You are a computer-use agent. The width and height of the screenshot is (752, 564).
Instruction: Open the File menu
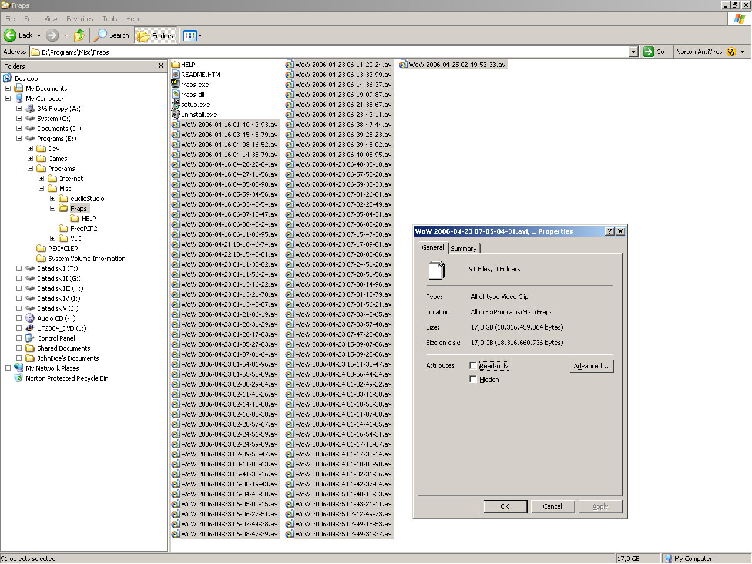click(x=10, y=19)
